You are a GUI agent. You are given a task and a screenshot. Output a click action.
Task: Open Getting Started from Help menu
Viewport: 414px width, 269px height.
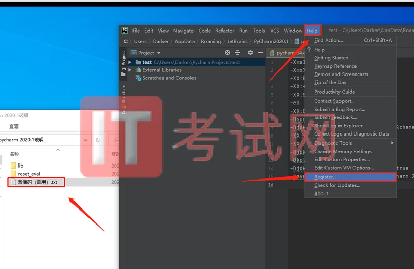[x=351, y=58]
